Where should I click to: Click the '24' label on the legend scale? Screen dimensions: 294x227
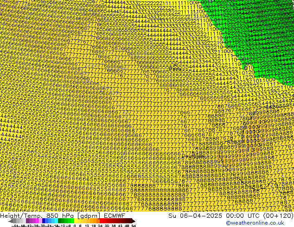click(x=100, y=226)
